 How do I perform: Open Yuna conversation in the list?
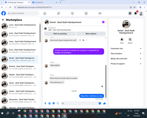click(19, 51)
